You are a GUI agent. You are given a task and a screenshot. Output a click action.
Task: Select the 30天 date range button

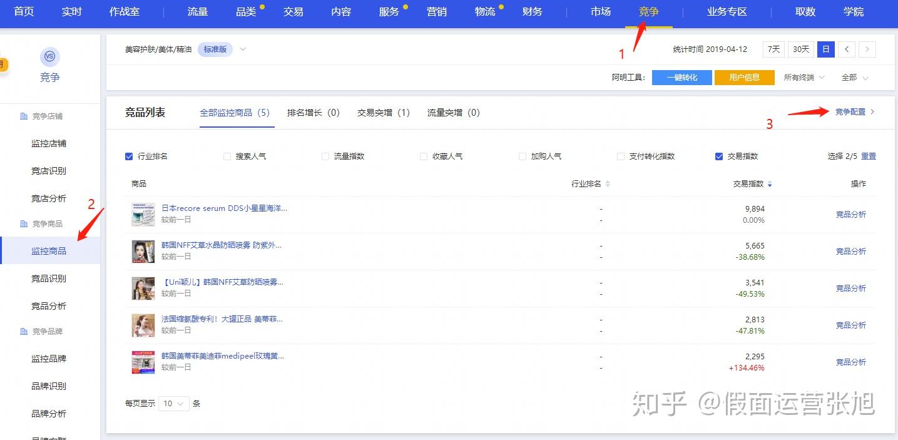pos(801,49)
